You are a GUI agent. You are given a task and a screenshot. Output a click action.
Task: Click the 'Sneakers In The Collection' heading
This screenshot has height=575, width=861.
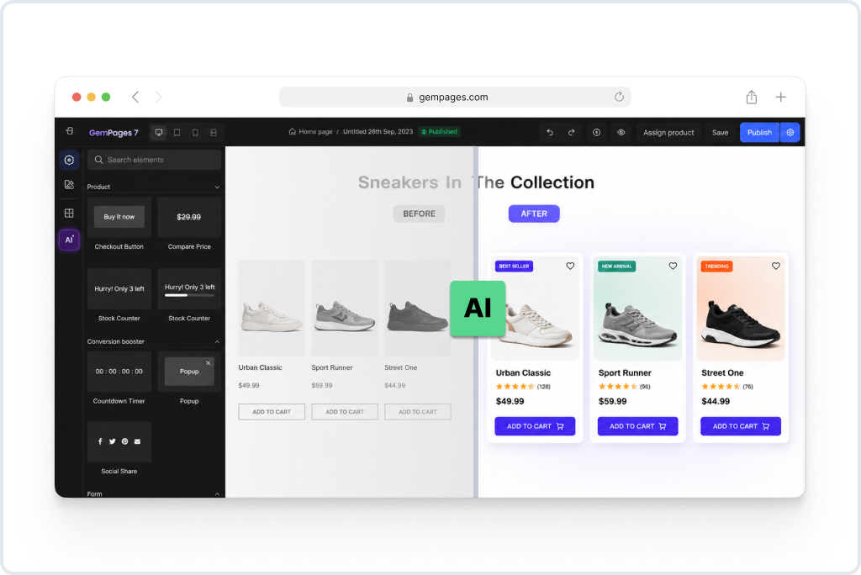[476, 182]
